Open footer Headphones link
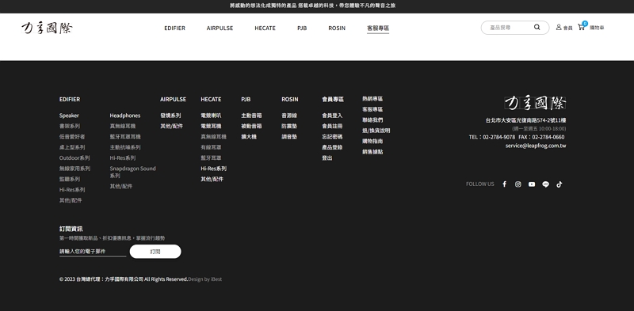The image size is (634, 311). 125,116
